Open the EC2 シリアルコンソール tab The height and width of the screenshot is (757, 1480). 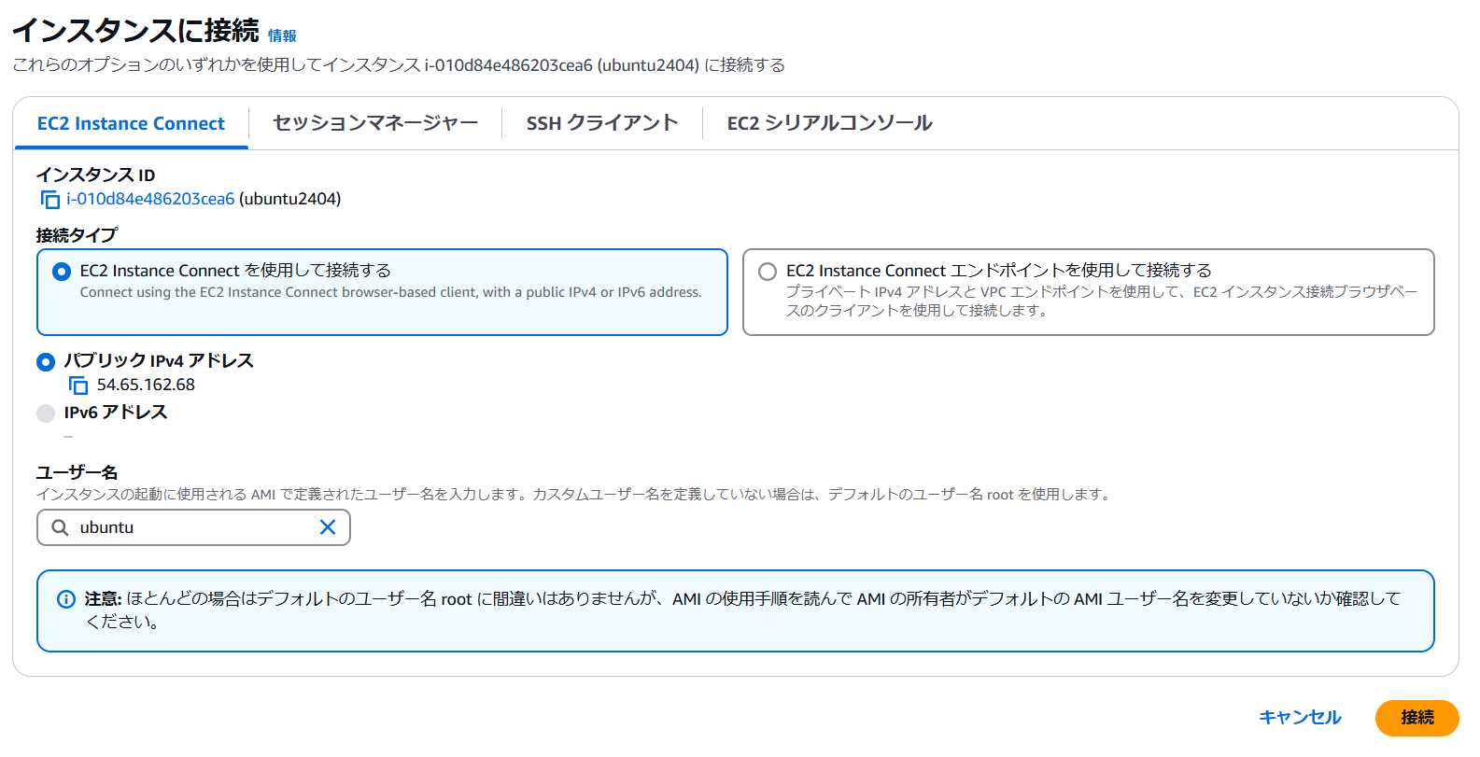click(x=829, y=123)
